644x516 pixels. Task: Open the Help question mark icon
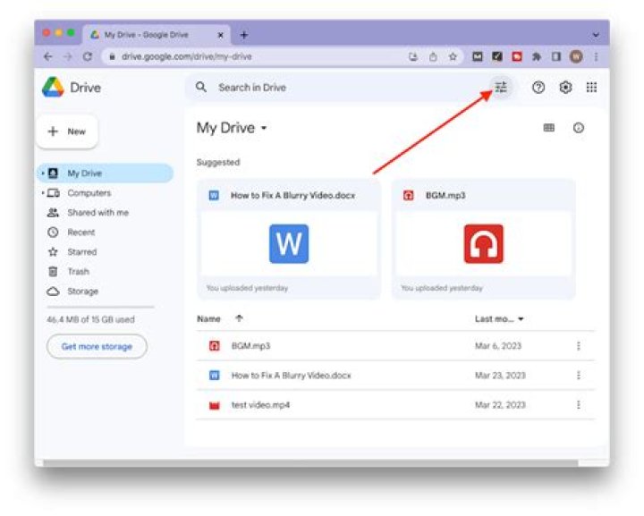[x=538, y=88]
